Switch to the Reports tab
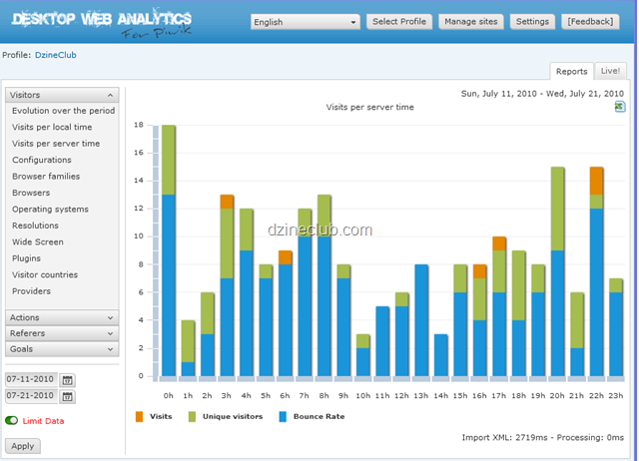This screenshot has width=639, height=461. [x=571, y=71]
